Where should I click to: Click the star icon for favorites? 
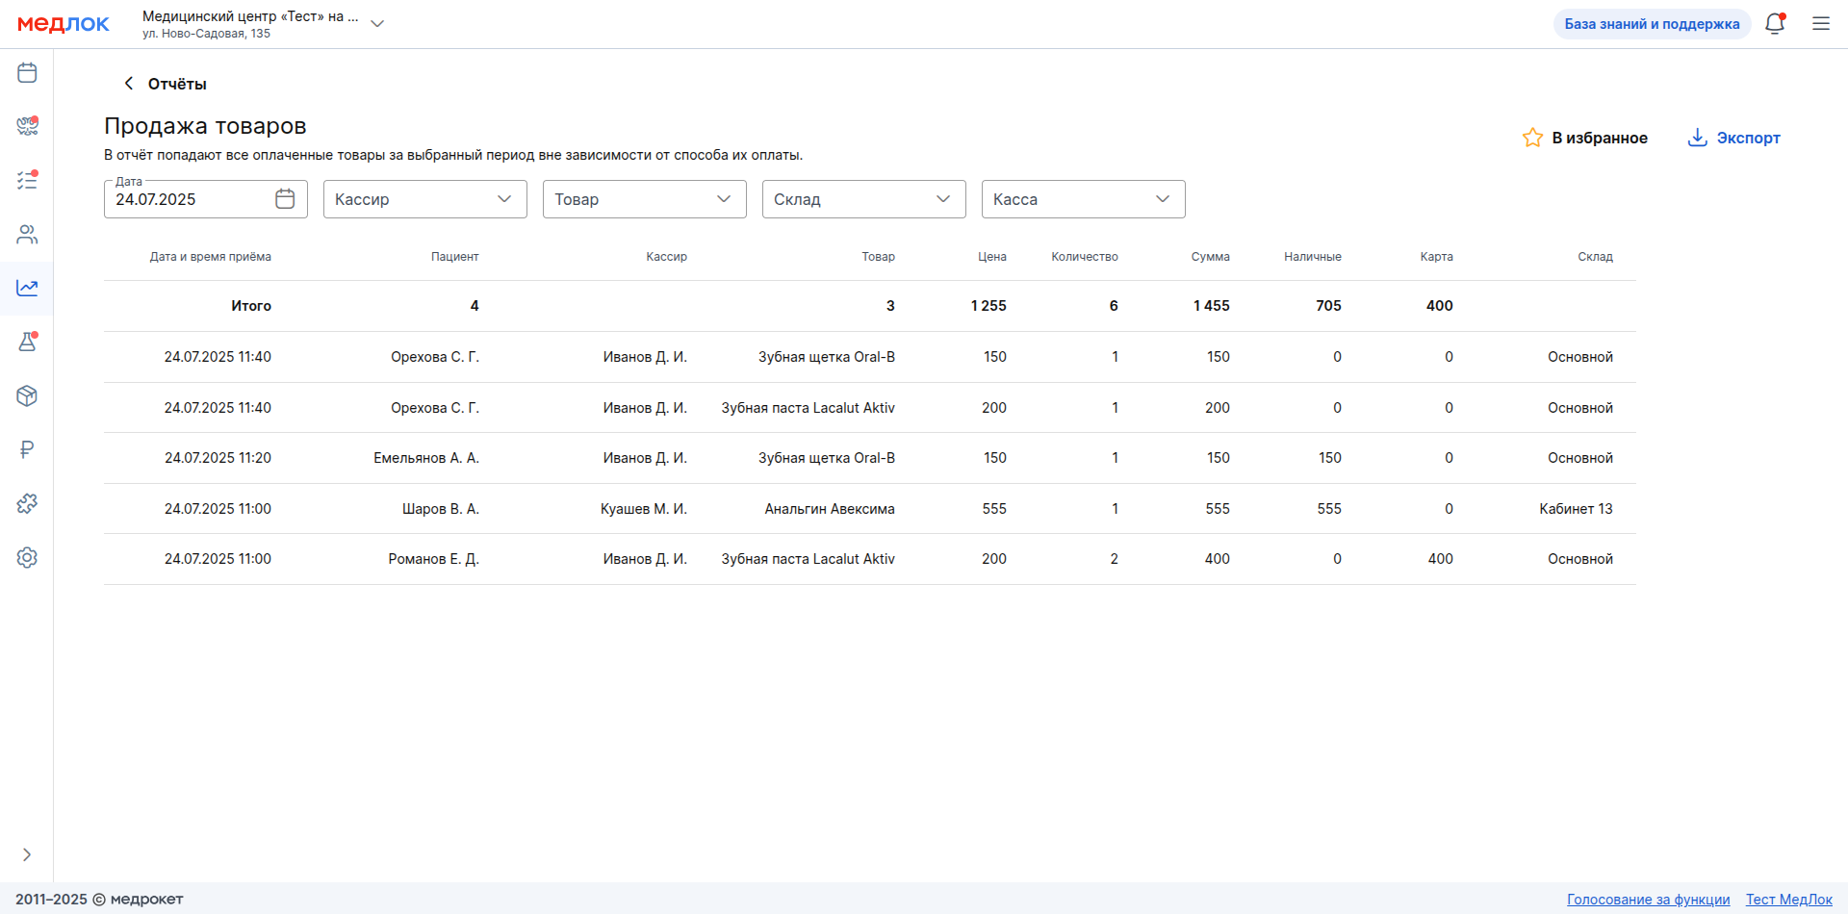[1532, 138]
